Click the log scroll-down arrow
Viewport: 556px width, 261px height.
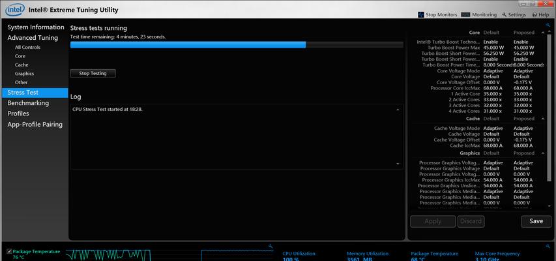coord(398,164)
